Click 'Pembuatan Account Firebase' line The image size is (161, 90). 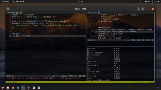[x=124, y=29]
